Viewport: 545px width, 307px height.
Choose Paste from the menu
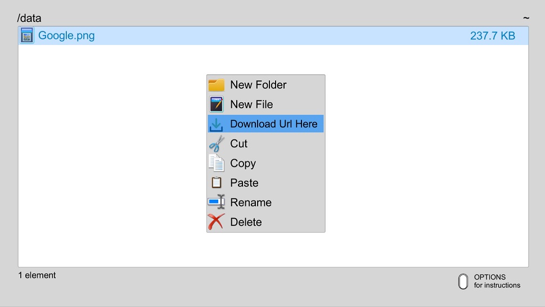[266, 183]
